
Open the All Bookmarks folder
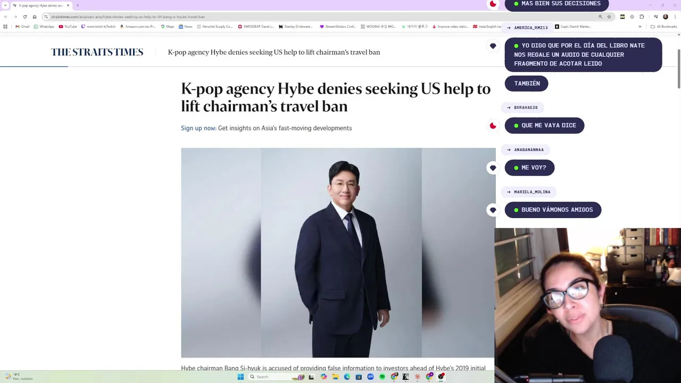tap(663, 27)
